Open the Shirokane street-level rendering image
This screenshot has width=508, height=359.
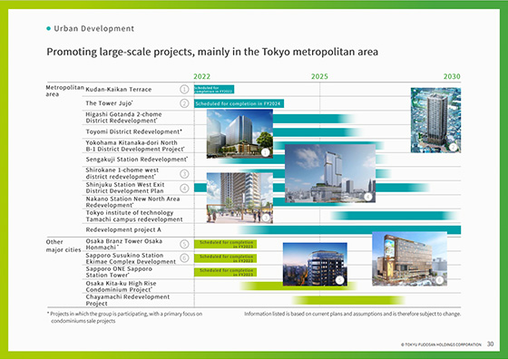click(239, 198)
